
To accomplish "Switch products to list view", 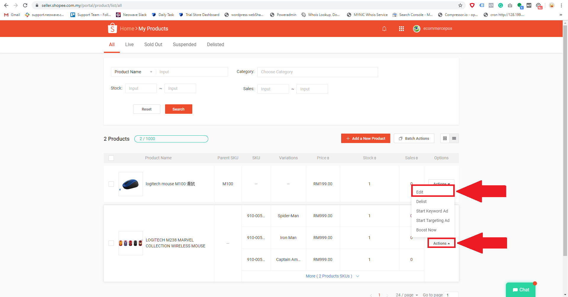I will click(454, 138).
